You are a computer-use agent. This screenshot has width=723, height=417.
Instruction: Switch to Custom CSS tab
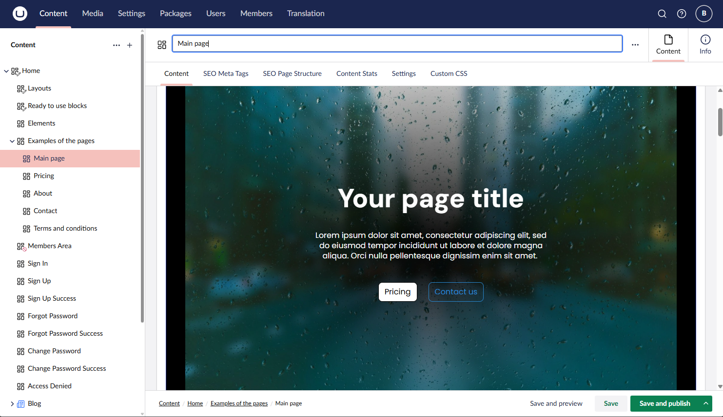[x=449, y=73]
